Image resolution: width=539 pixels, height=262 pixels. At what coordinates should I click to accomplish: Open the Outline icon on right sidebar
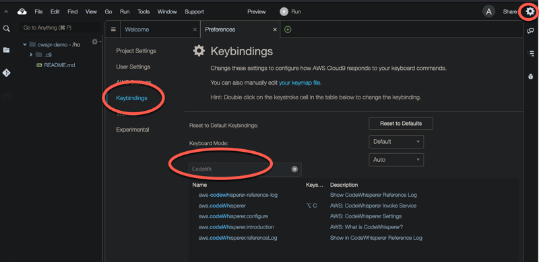(x=530, y=54)
